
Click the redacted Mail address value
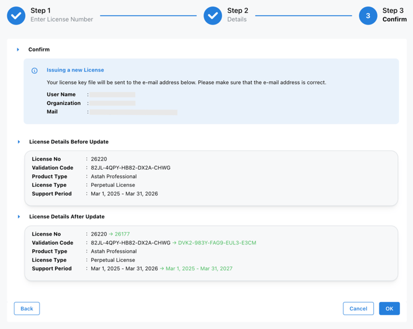[x=134, y=112]
